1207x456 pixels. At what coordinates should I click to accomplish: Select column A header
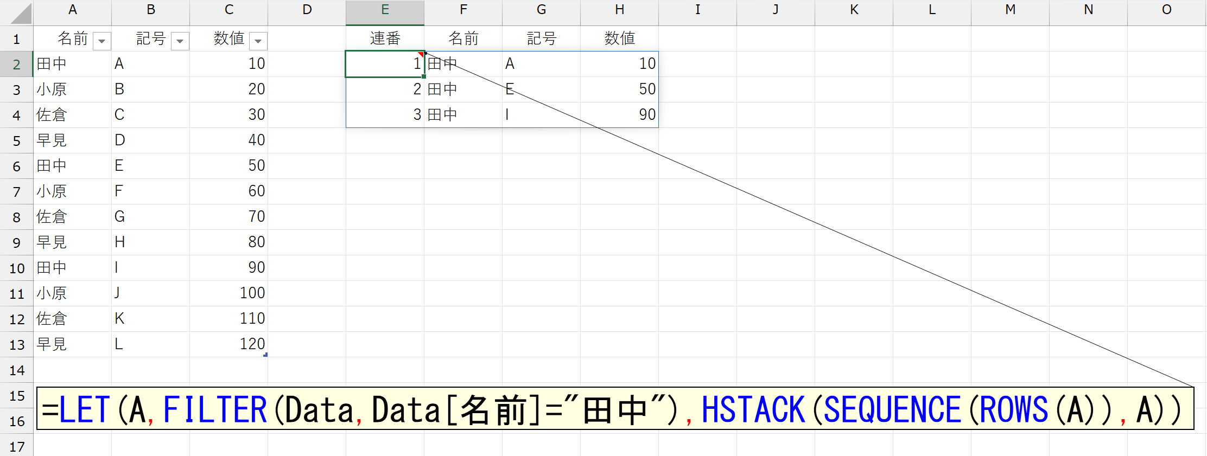[73, 11]
